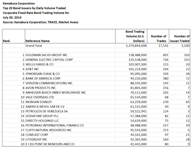Select 'Top 20 Bond Issuers by Daily Volume Traded' heading

point(34,8)
